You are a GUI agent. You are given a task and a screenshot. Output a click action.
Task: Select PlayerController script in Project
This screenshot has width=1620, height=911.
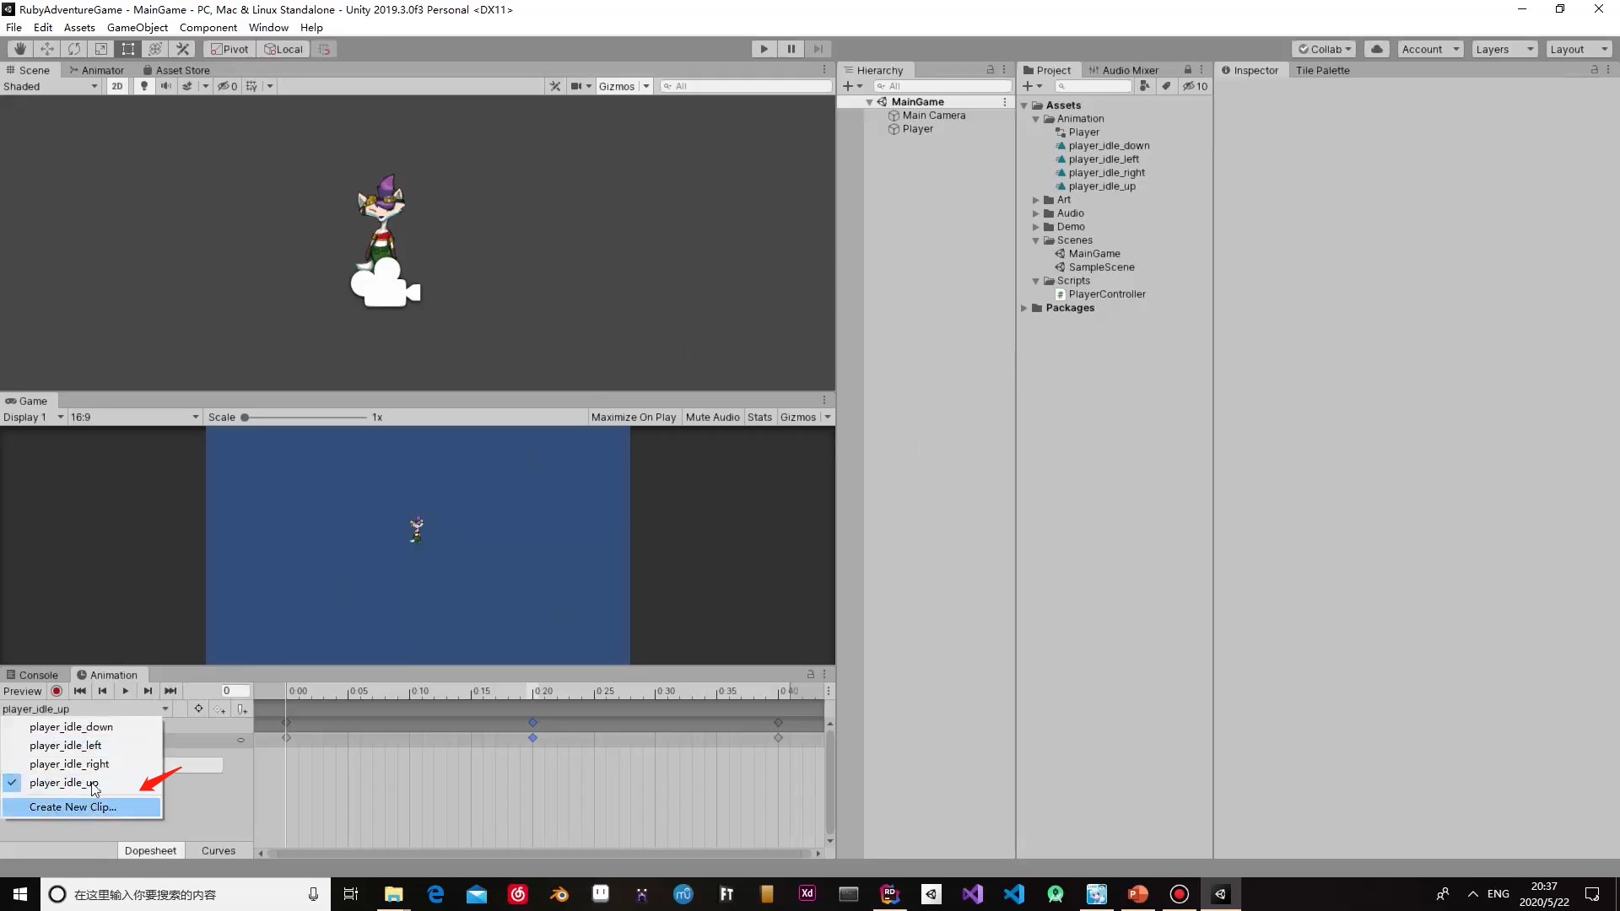tap(1106, 294)
